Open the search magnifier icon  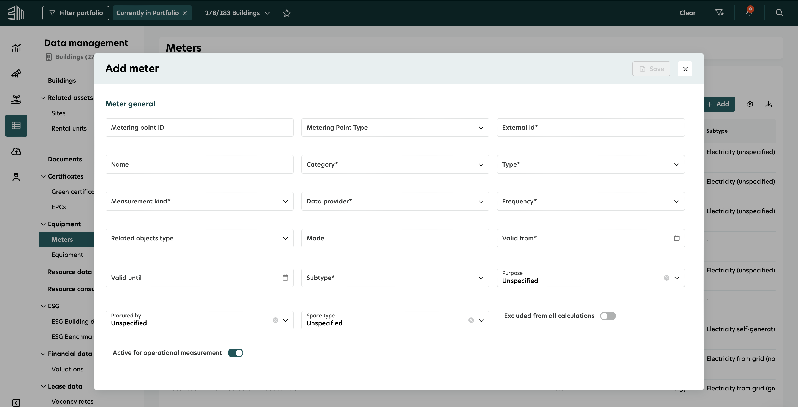point(779,13)
